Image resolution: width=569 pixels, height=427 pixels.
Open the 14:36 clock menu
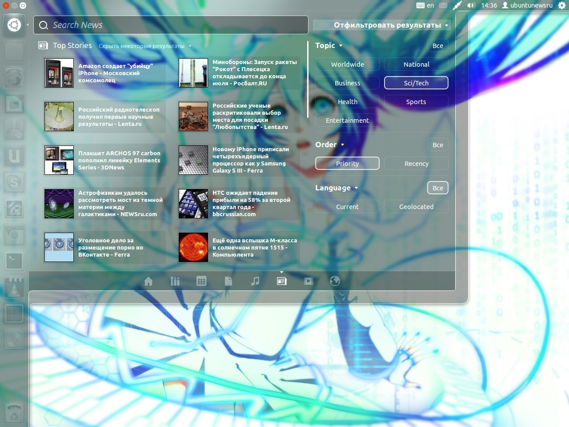489,5
